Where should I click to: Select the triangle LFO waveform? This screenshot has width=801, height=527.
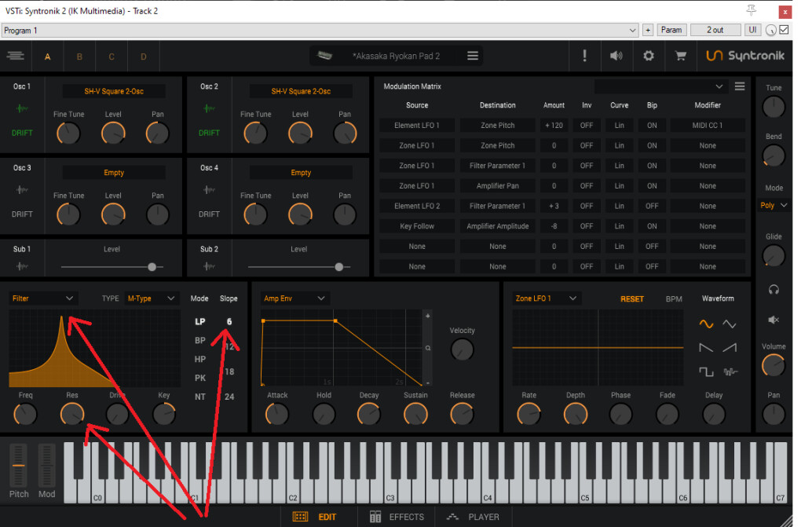click(x=730, y=324)
